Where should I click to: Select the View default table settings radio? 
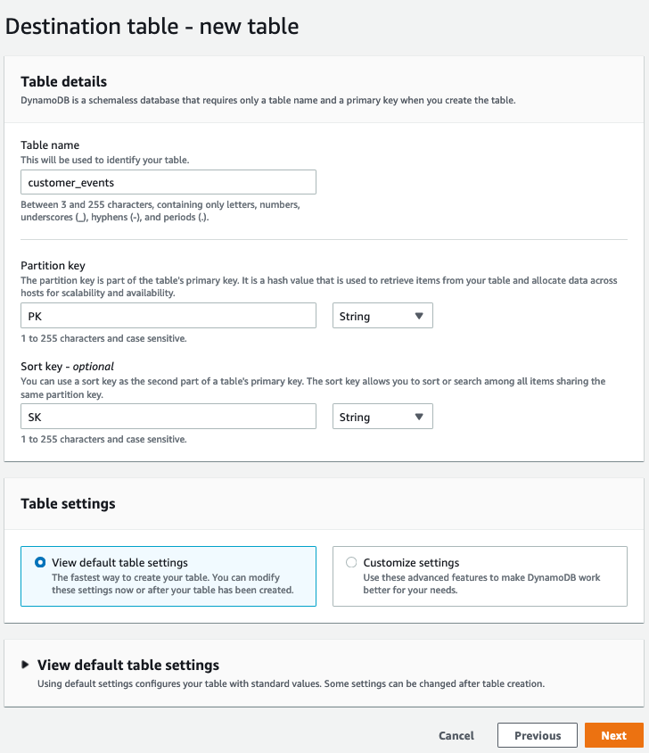pyautogui.click(x=40, y=563)
